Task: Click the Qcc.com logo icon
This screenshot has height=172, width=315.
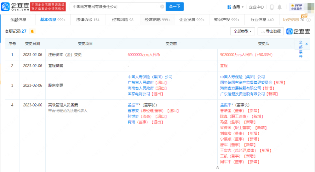Action: pos(5,7)
